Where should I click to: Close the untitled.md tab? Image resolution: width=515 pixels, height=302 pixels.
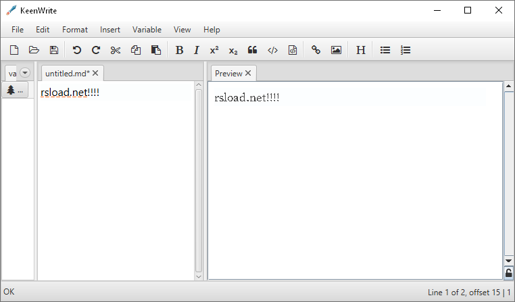(x=95, y=73)
